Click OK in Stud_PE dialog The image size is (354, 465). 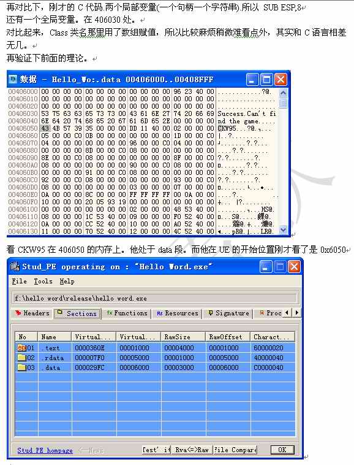[282, 450]
